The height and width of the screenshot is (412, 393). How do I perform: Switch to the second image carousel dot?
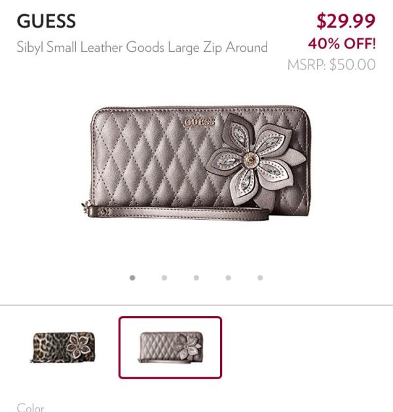tap(164, 278)
